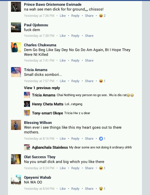Open Charles Chukwuma's profile picture
This screenshot has width=150, height=195.
16,47
